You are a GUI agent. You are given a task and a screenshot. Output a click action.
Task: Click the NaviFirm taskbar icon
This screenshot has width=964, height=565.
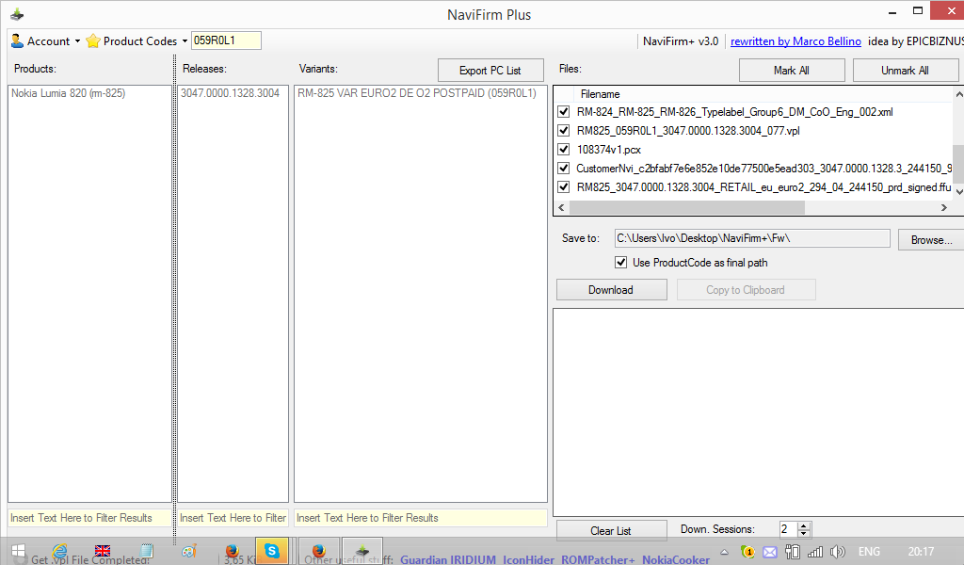362,551
